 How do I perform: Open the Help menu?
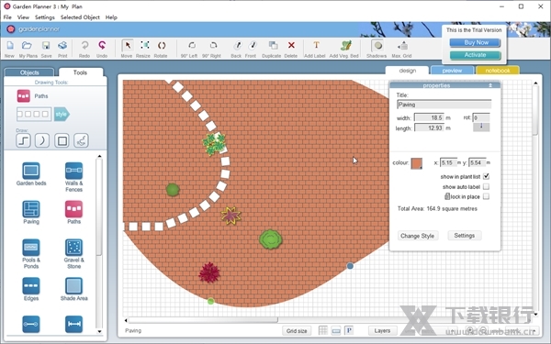(111, 17)
